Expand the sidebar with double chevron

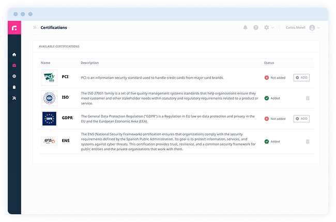click(35, 28)
